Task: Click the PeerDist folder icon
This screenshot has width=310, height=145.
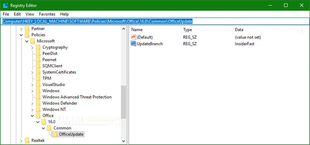Action: 38,53
